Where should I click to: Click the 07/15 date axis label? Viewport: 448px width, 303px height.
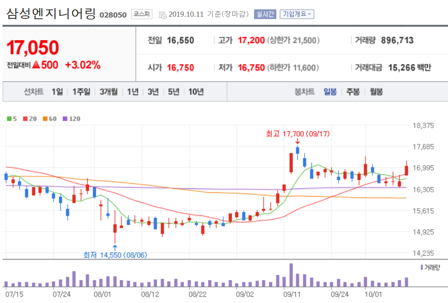pos(14,294)
